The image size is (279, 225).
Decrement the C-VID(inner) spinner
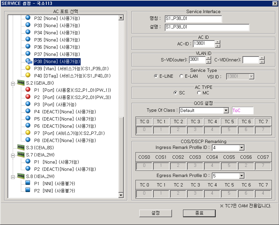coord(262,62)
